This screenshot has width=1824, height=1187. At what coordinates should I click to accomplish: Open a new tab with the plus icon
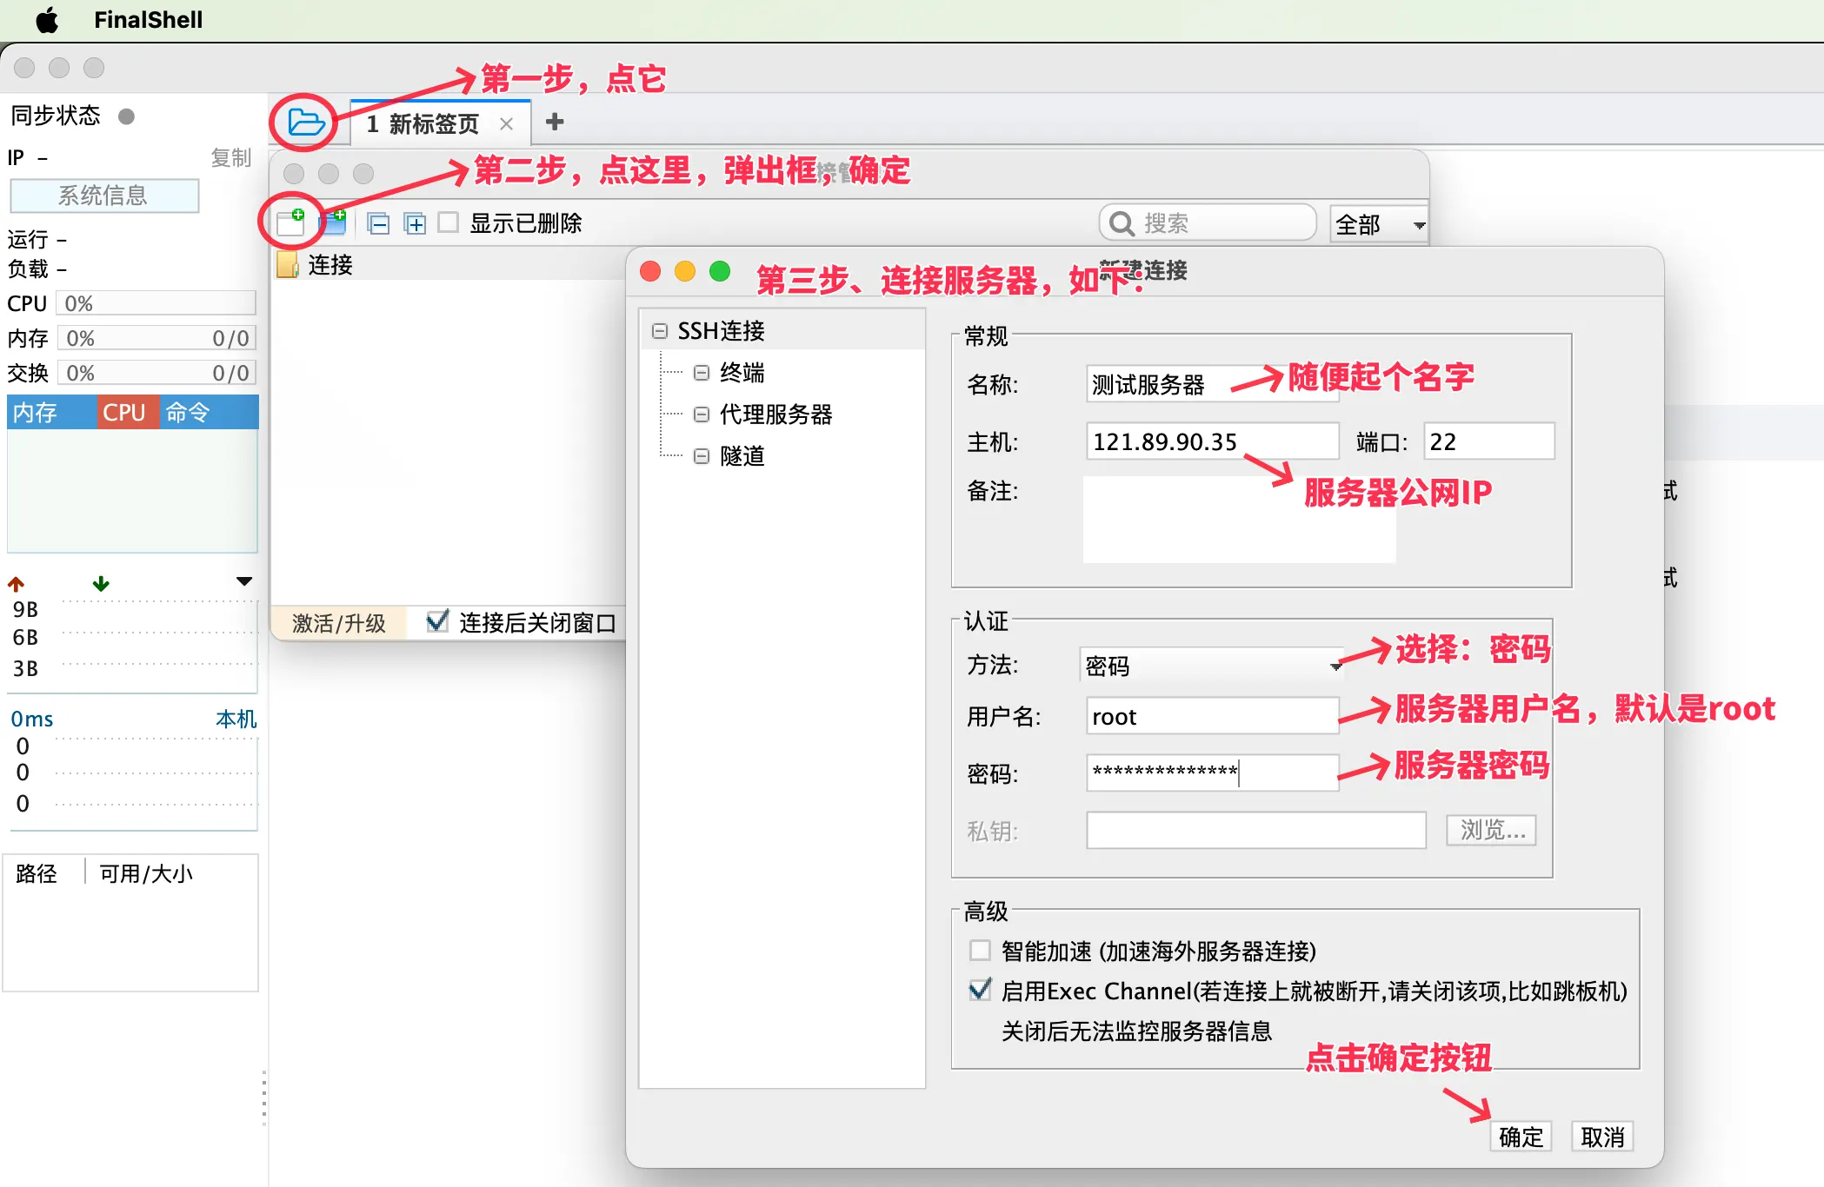point(554,123)
